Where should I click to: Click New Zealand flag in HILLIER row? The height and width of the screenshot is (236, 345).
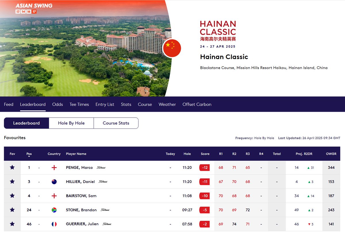[54, 182]
